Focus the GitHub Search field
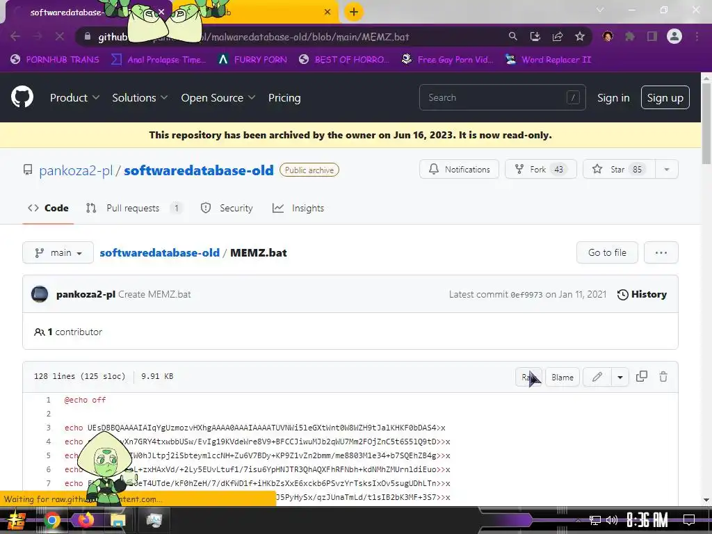712x534 pixels. [x=502, y=97]
